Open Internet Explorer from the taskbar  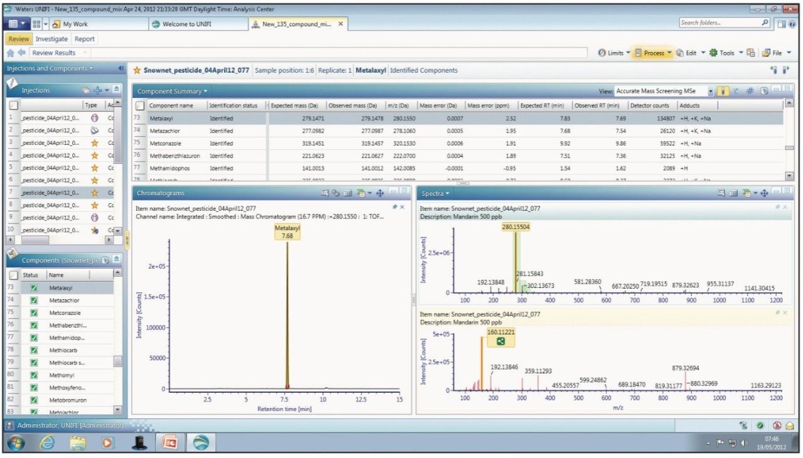[x=48, y=442]
